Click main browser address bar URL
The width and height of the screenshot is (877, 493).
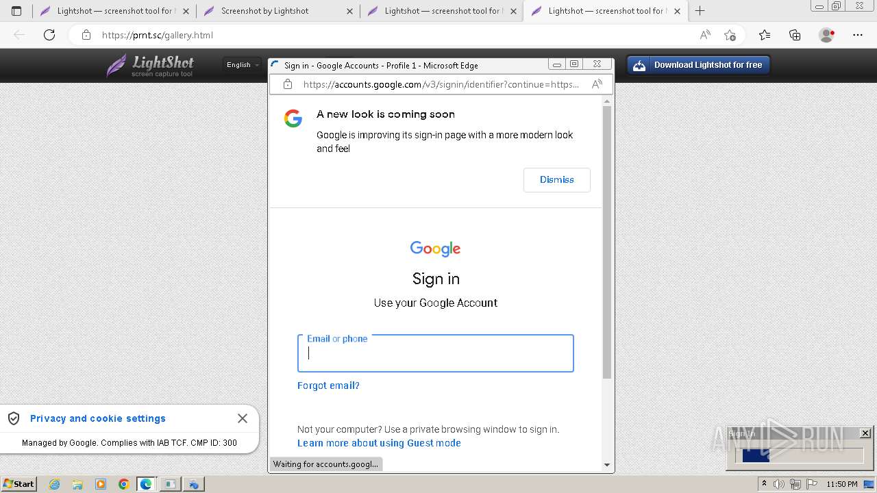click(x=158, y=35)
